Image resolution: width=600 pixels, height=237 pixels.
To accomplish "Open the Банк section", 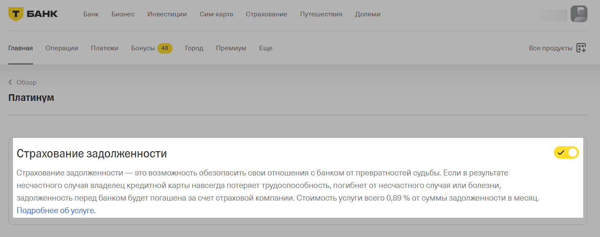I will [91, 14].
